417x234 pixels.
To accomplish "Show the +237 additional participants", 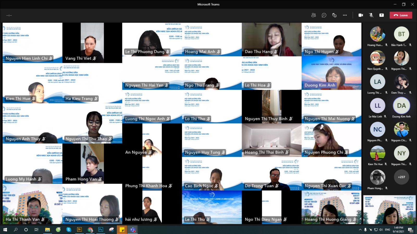I will pyautogui.click(x=401, y=177).
